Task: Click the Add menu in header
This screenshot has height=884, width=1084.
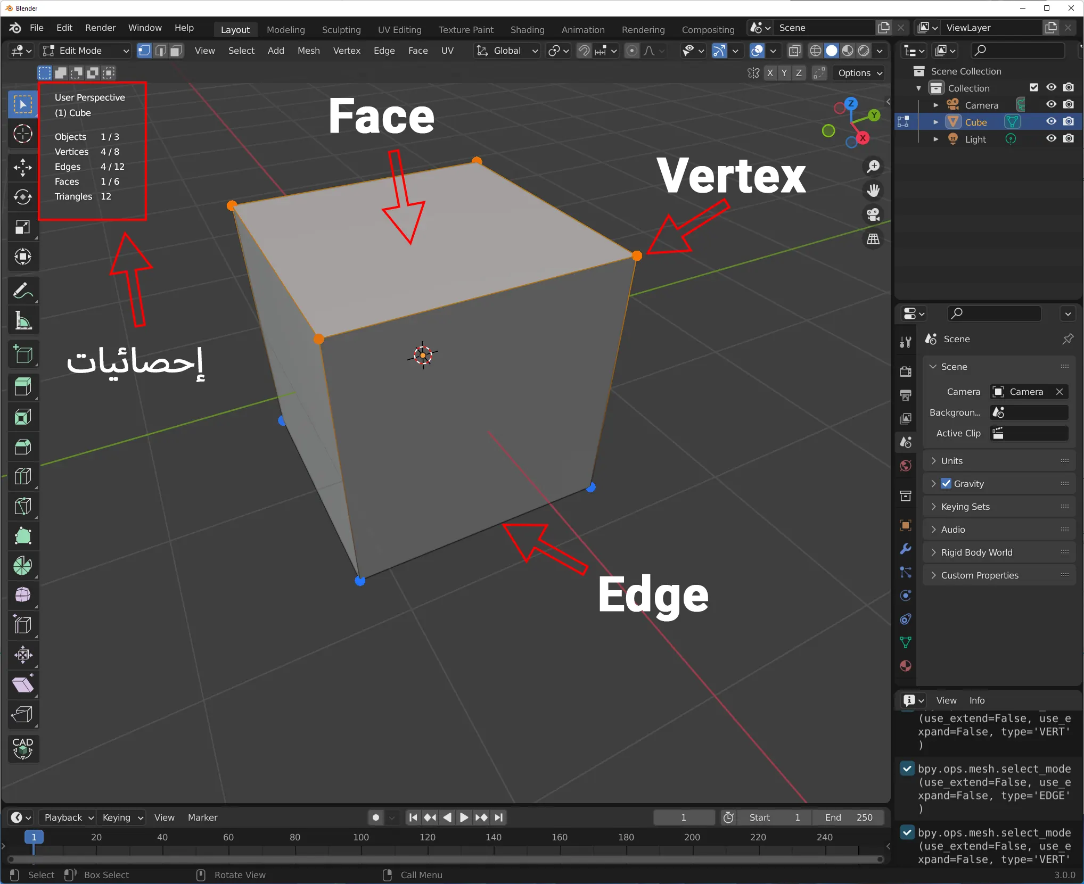Action: 275,51
